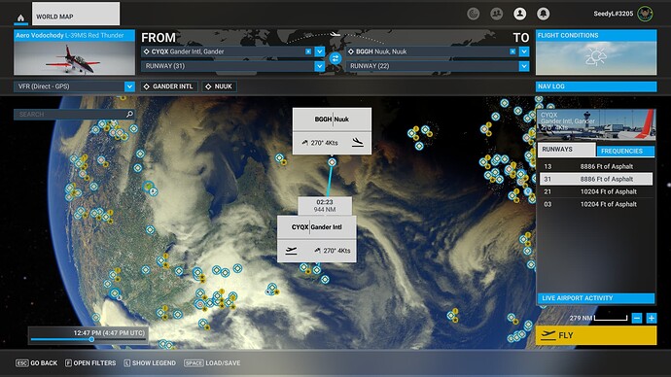Open the VFR (Direct - GPS) dropdown

coord(74,86)
